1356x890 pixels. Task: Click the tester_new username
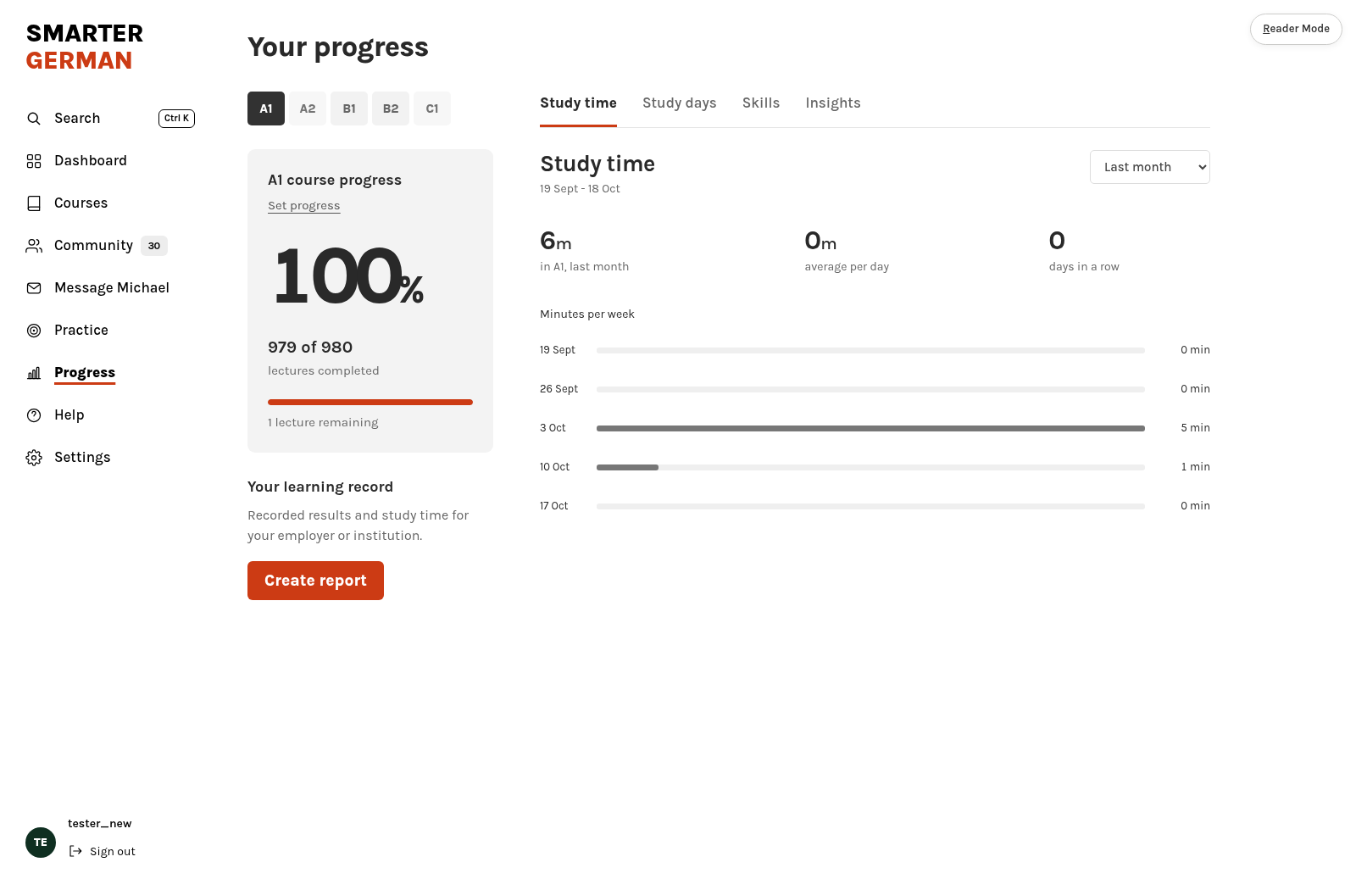[100, 824]
